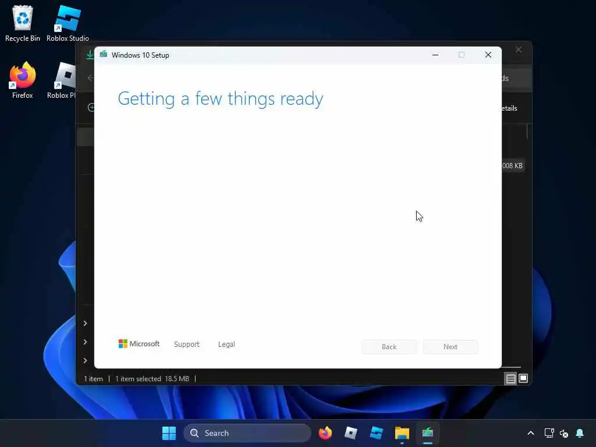
Task: Open the Support link in Setup
Action: coord(187,345)
